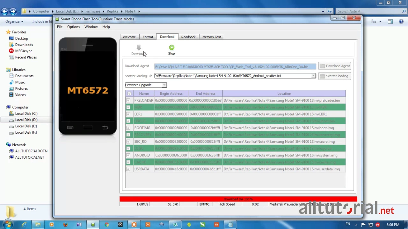The height and width of the screenshot is (229, 408).
Task: Click the system.img location cell
Action: [x=284, y=155]
